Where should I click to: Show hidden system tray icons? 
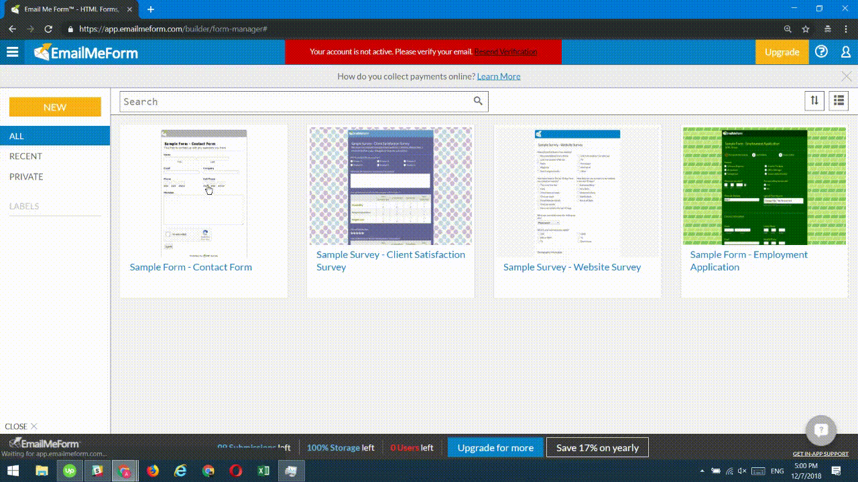click(702, 471)
